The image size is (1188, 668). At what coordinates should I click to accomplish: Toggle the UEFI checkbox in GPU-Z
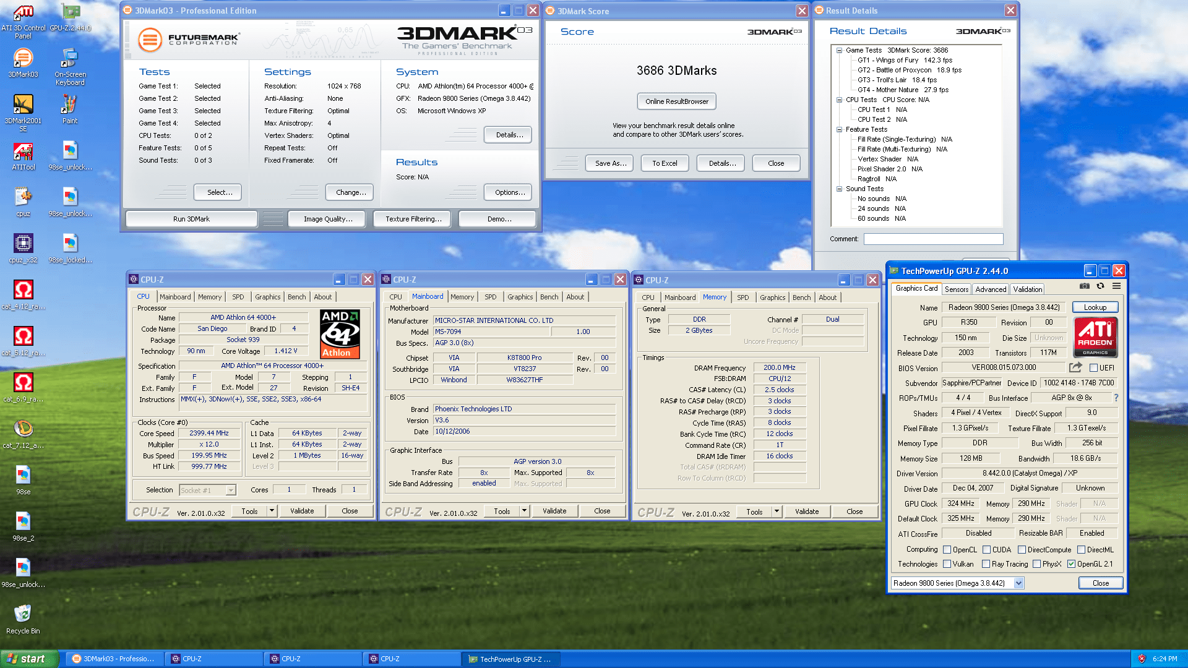pyautogui.click(x=1093, y=368)
